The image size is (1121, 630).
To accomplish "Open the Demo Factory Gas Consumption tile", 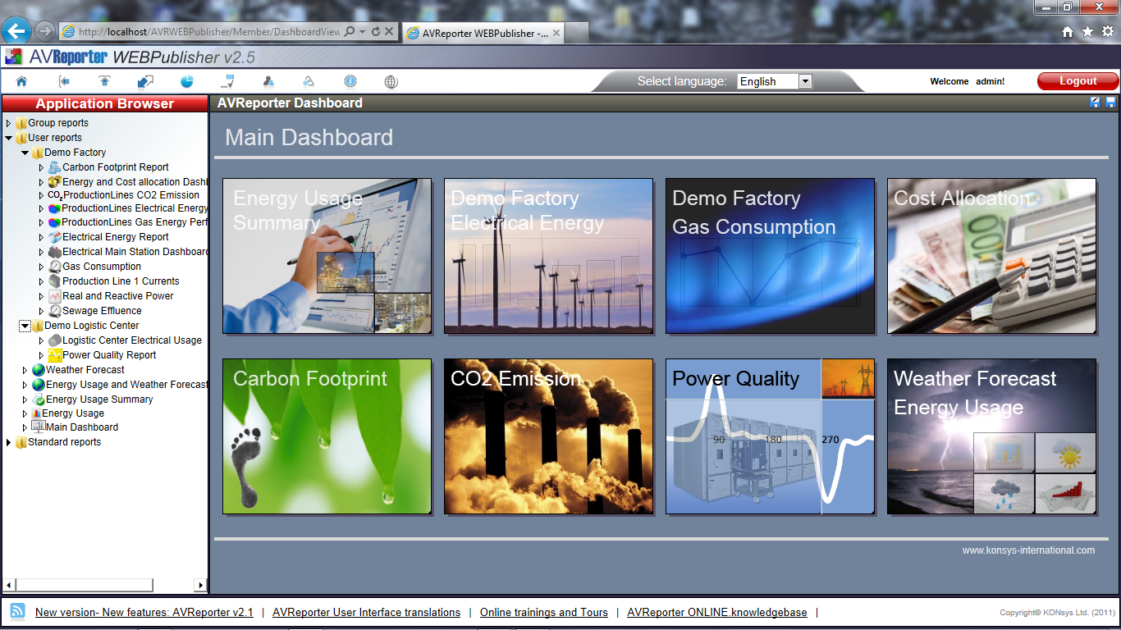I will (771, 256).
